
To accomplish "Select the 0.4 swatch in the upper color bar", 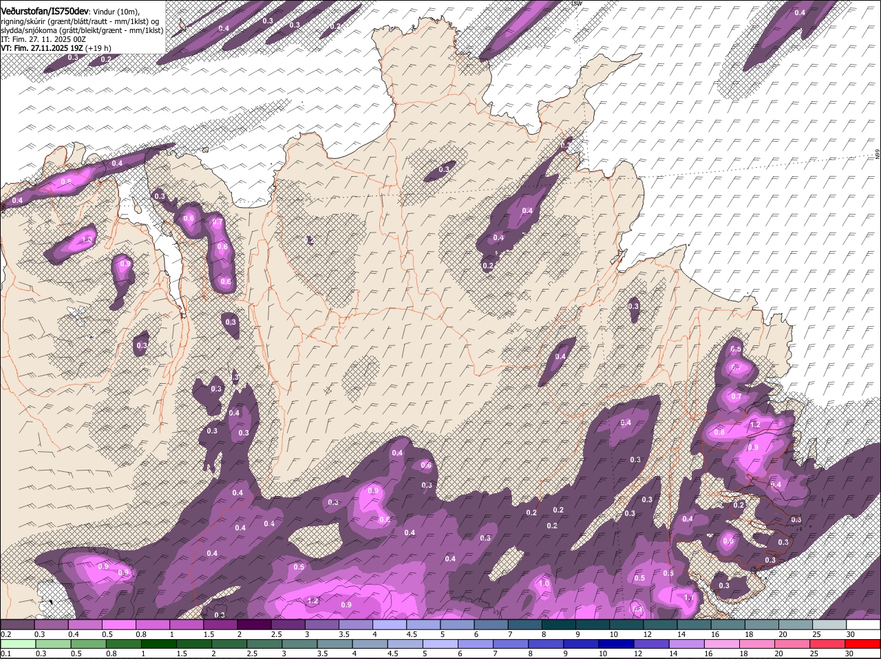I will (85, 624).
